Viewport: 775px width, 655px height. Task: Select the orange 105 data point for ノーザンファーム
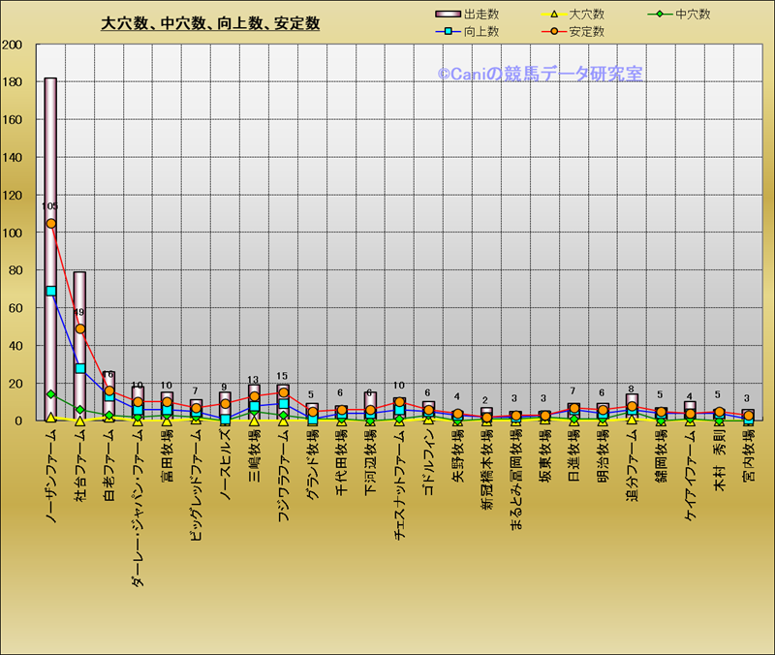tap(50, 224)
